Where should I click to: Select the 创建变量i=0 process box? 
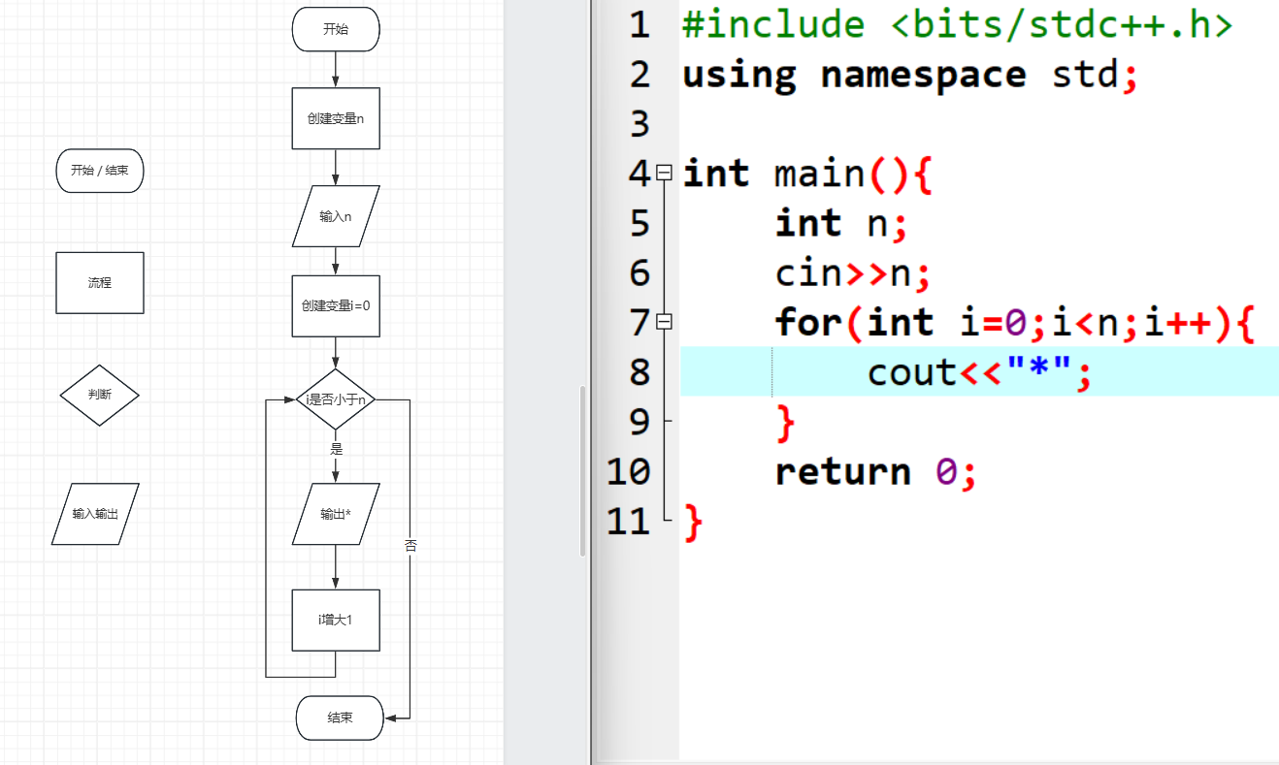tap(336, 305)
